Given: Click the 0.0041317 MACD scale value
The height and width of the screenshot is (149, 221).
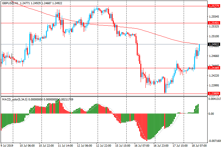Looking at the screenshot, I should 214,99.
